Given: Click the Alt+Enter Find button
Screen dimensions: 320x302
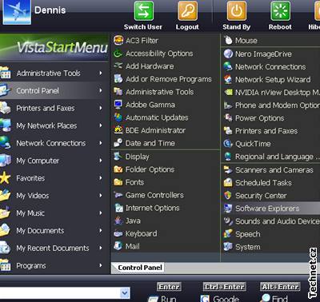Looking at the screenshot, I should point(280,292).
